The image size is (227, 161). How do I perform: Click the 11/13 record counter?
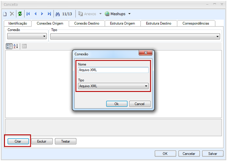(67, 14)
